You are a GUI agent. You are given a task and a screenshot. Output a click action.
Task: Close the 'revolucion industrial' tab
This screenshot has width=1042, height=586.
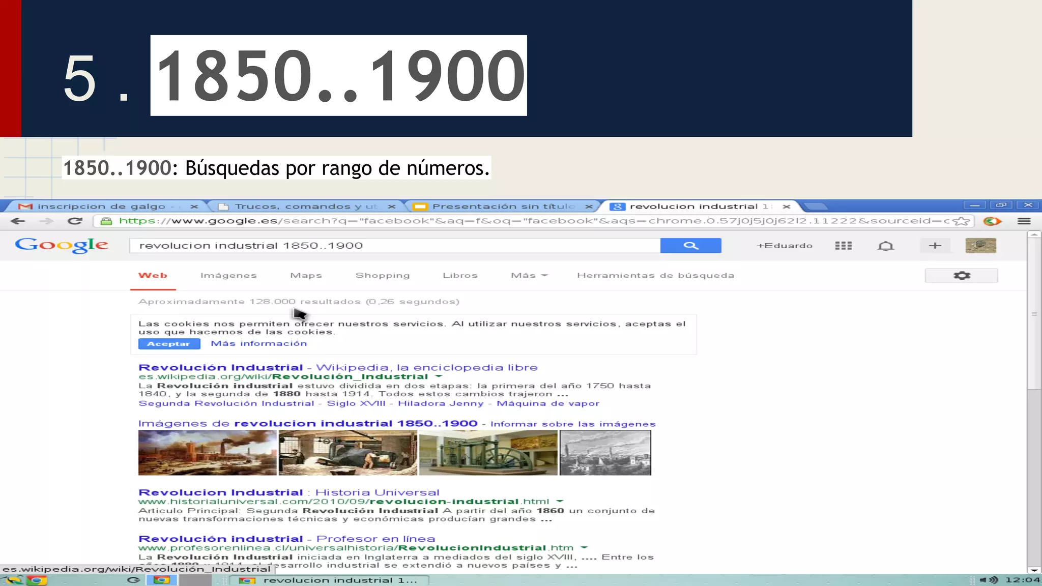click(786, 207)
